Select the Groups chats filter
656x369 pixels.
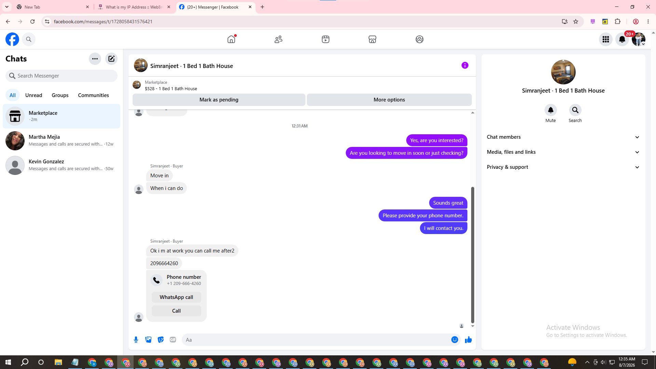(60, 95)
